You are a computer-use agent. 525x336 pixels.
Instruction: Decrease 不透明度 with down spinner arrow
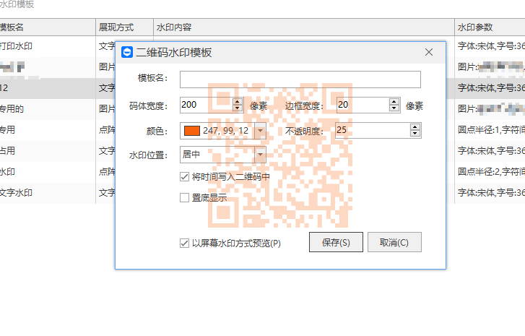click(415, 134)
